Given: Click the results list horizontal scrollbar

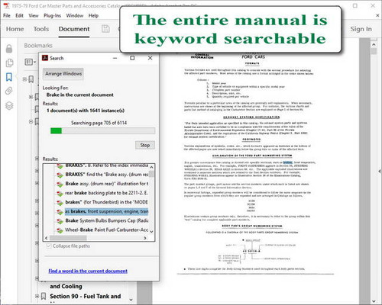Looking at the screenshot, I should pos(95,238).
